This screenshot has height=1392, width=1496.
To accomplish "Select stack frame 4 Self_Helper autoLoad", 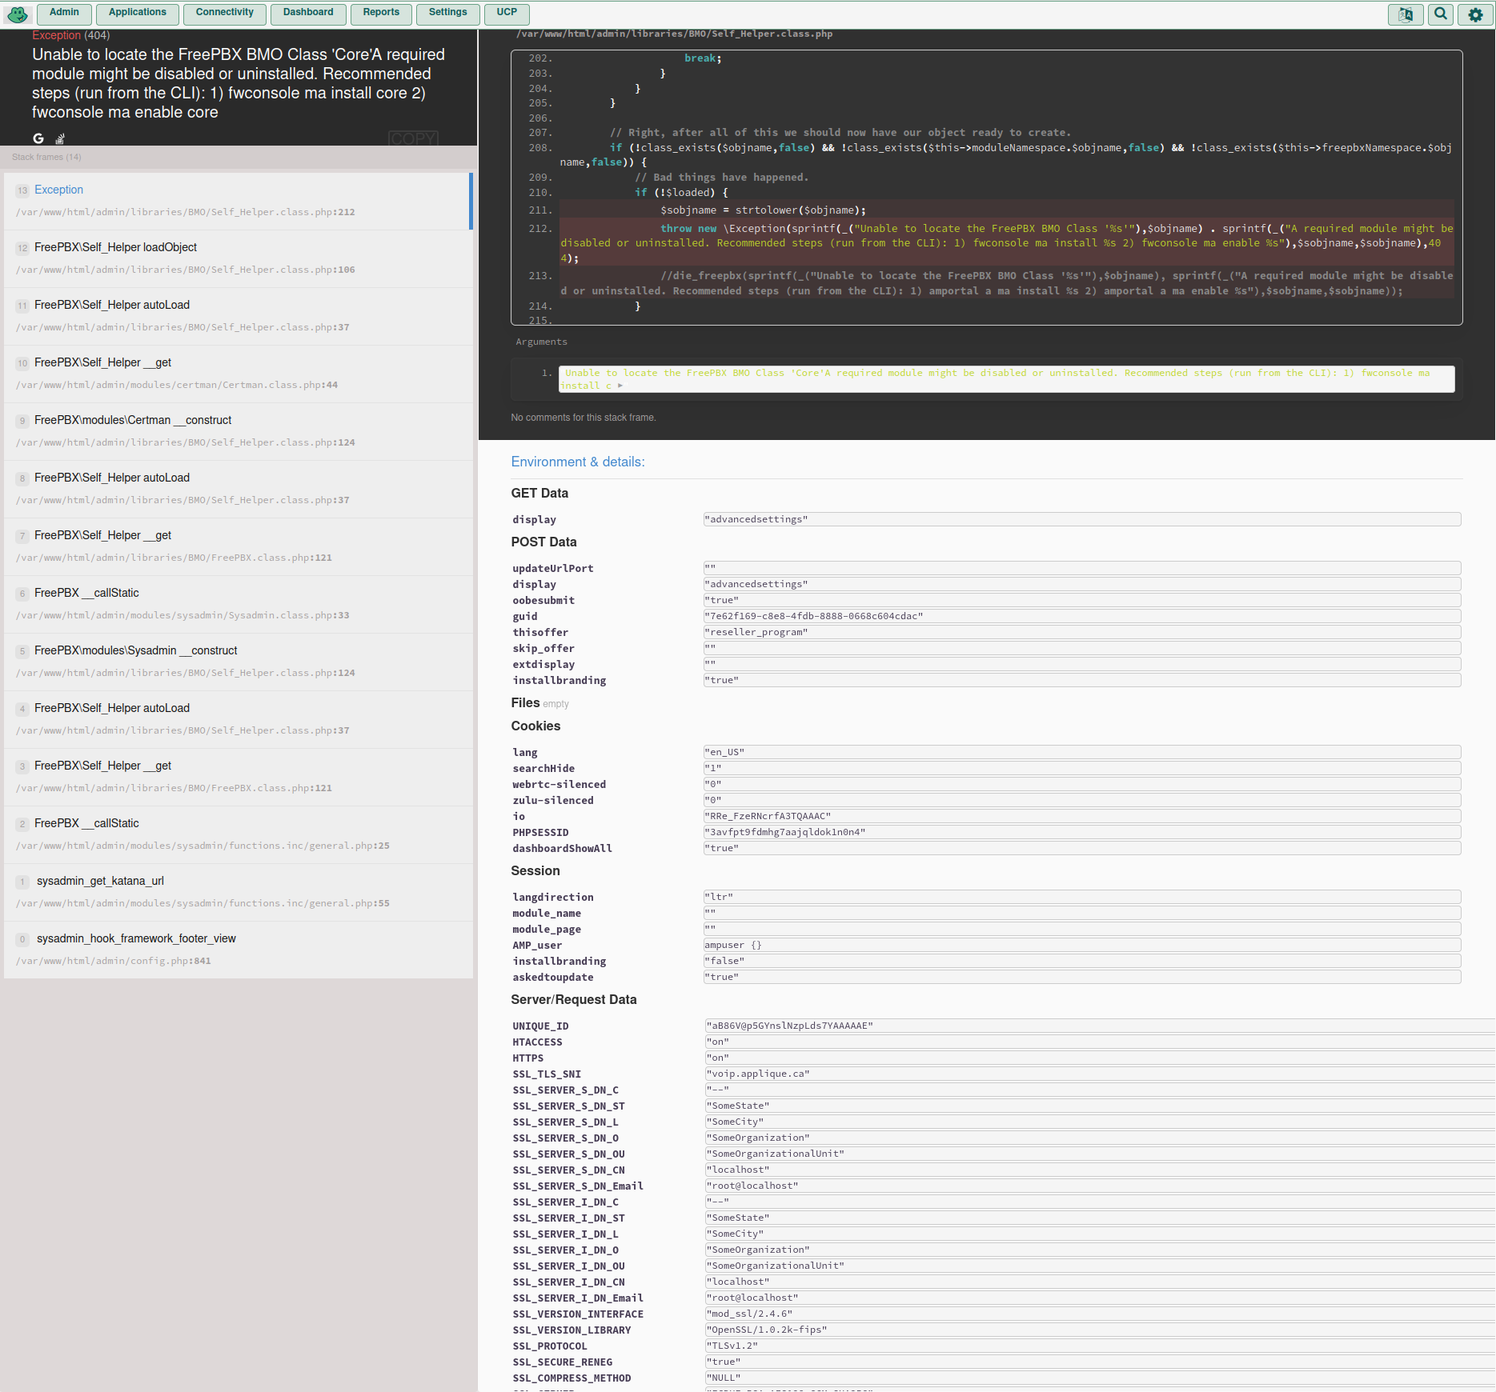I will pyautogui.click(x=239, y=719).
